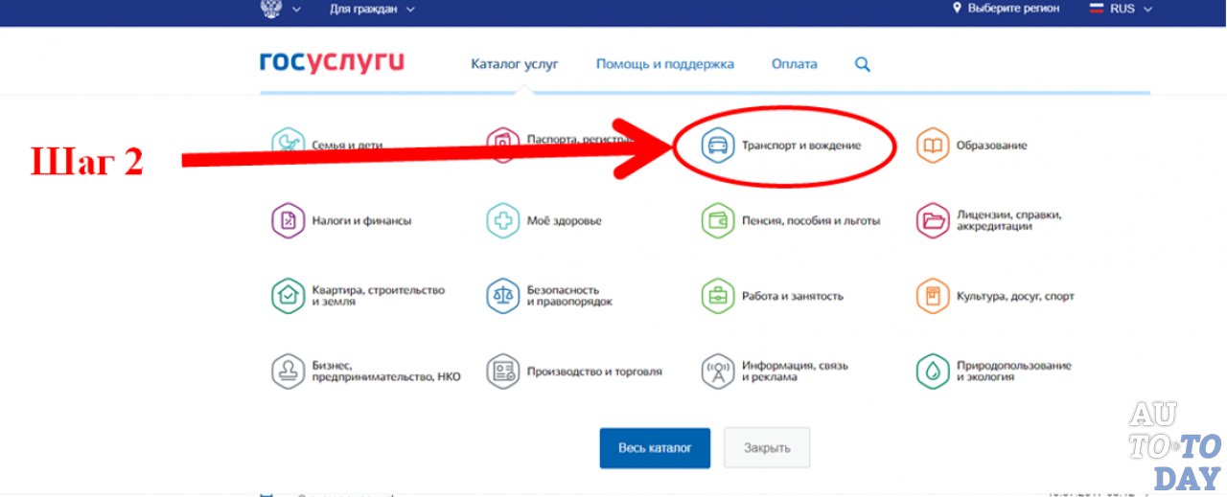Open the Оплата menu item

tap(795, 64)
